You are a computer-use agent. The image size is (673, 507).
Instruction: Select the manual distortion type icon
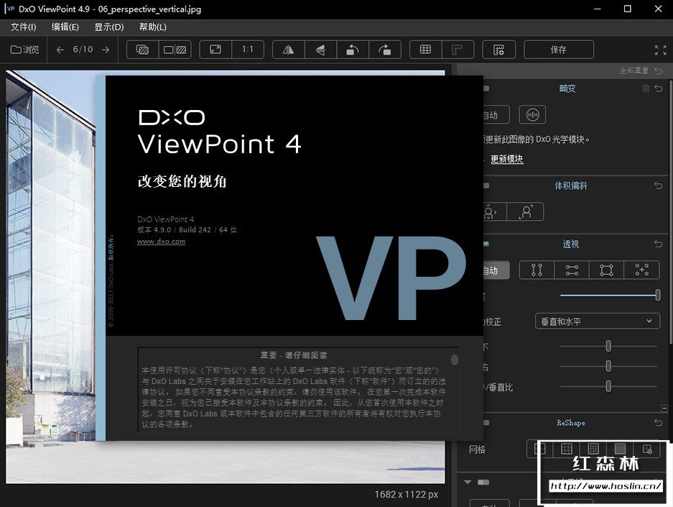pos(532,115)
